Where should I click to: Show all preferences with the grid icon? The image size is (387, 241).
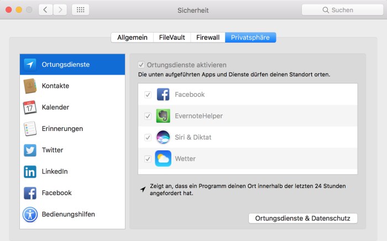[81, 10]
